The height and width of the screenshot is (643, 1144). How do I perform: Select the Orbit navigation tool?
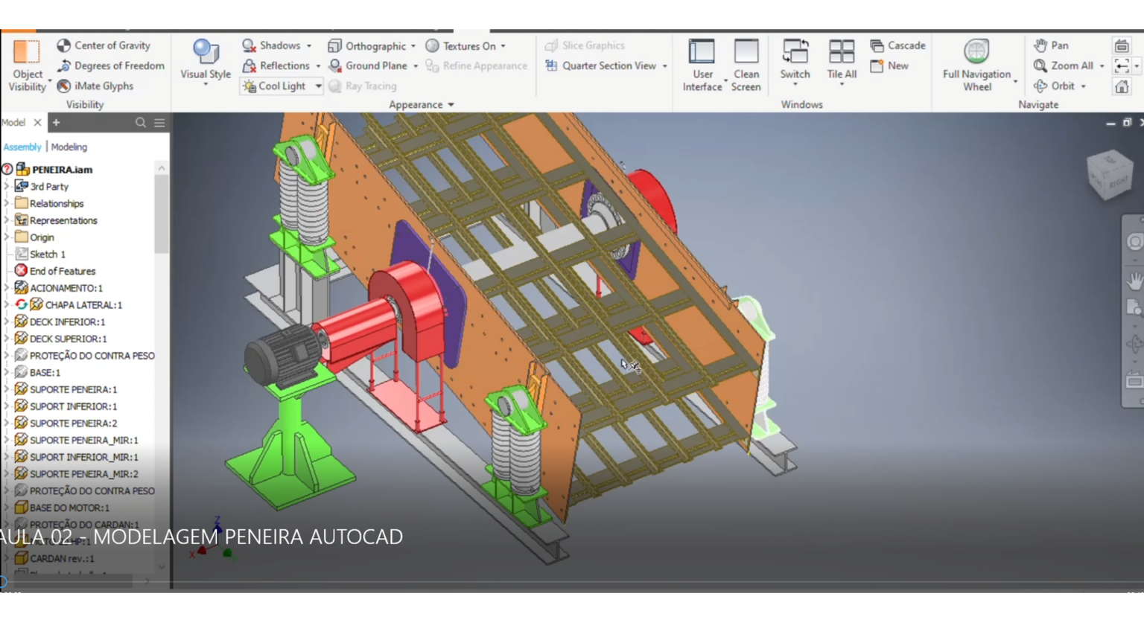click(1059, 86)
